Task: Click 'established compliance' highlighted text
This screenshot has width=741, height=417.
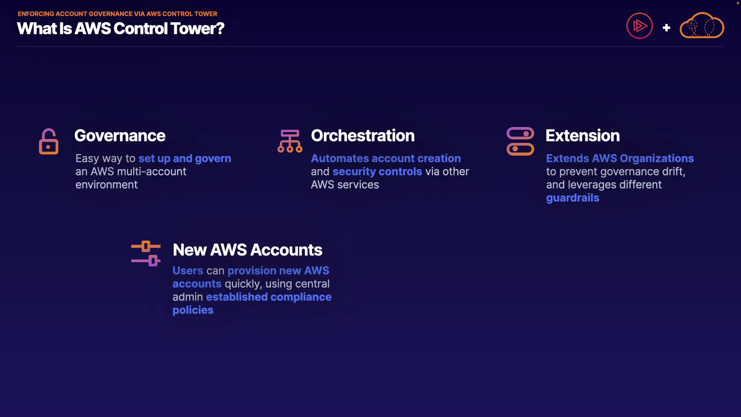Action: click(x=269, y=297)
